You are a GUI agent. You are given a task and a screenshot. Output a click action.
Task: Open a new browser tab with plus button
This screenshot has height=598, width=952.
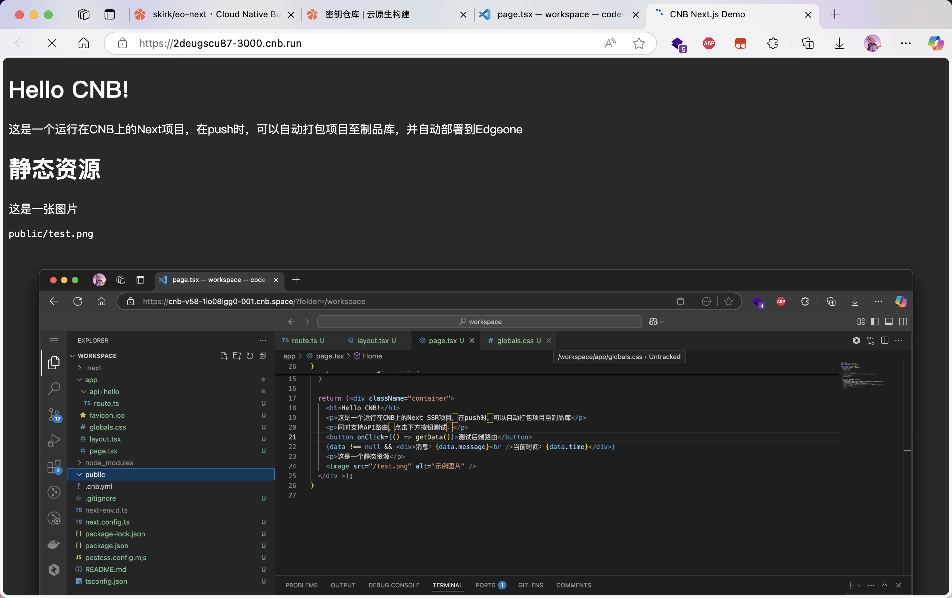pyautogui.click(x=834, y=15)
